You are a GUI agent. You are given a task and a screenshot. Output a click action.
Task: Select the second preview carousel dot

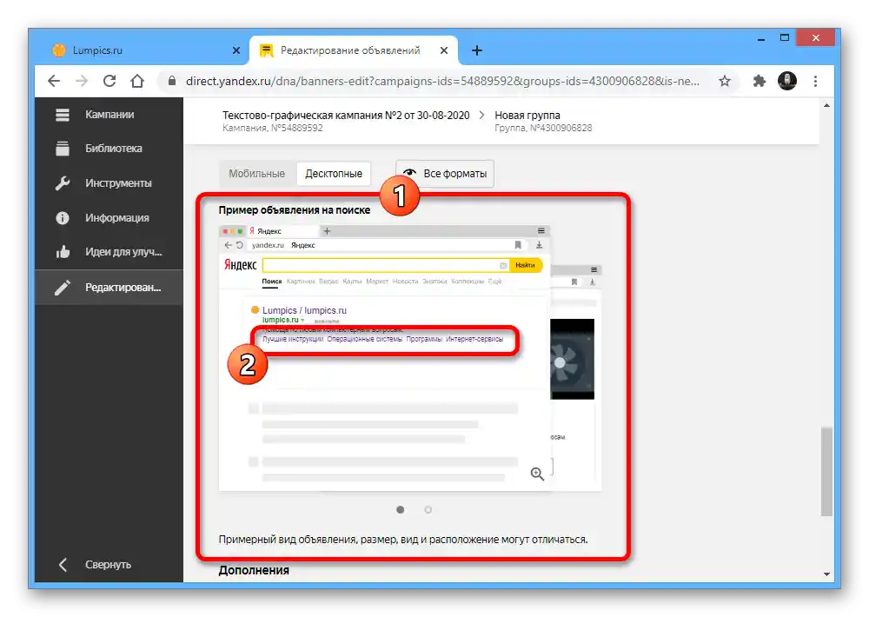[428, 510]
